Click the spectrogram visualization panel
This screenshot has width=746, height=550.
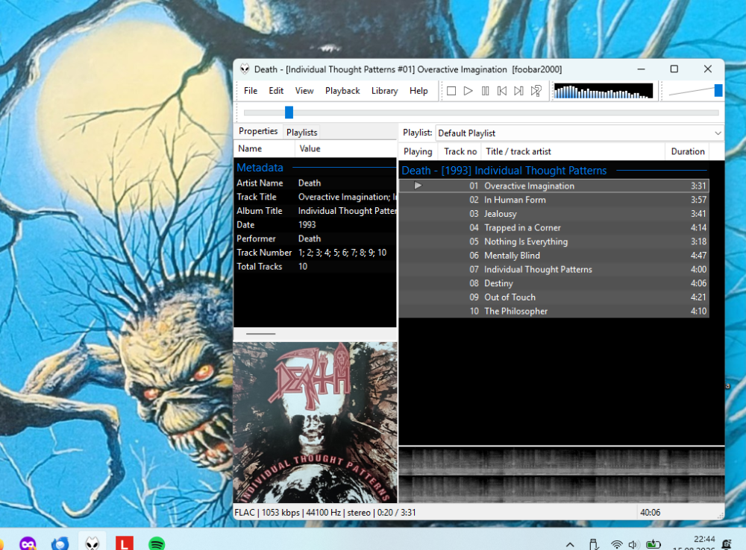(562, 475)
